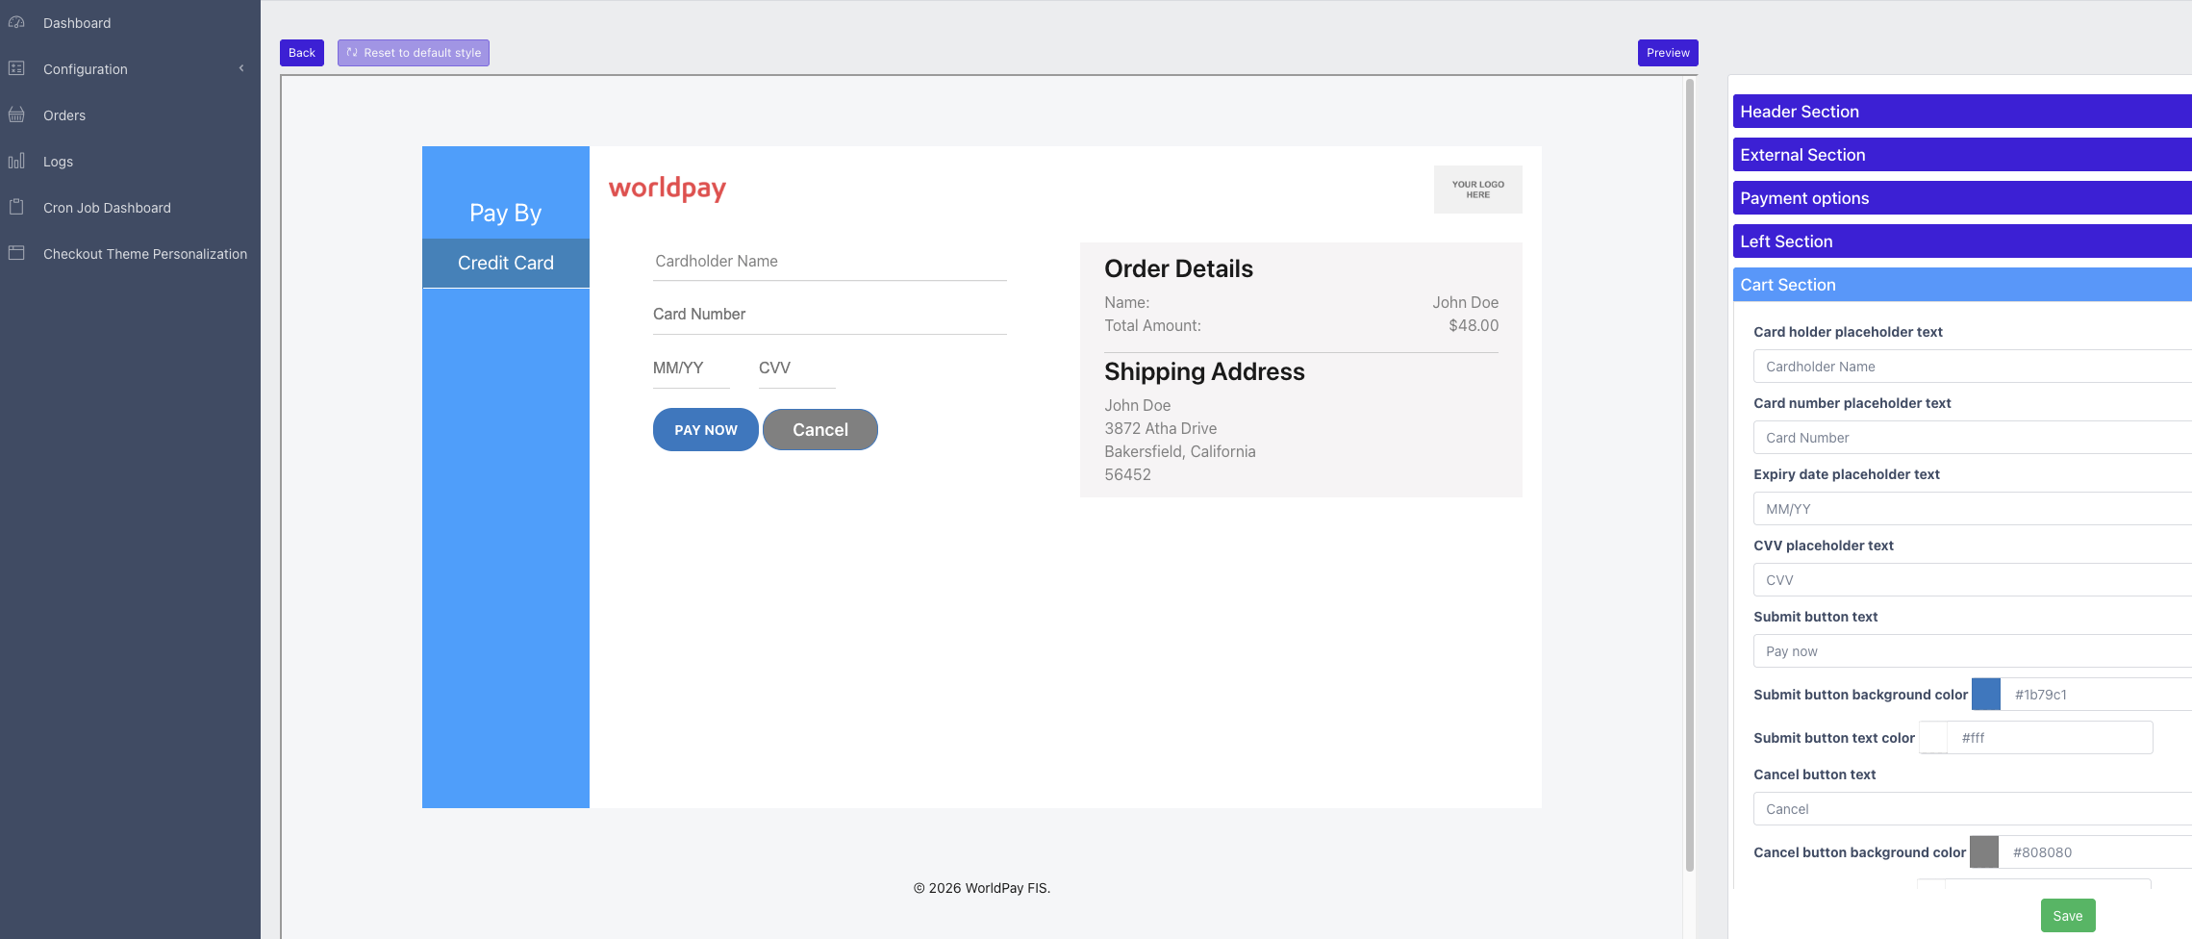Click the Configuration list icon
The height and width of the screenshot is (939, 2192).
(16, 68)
